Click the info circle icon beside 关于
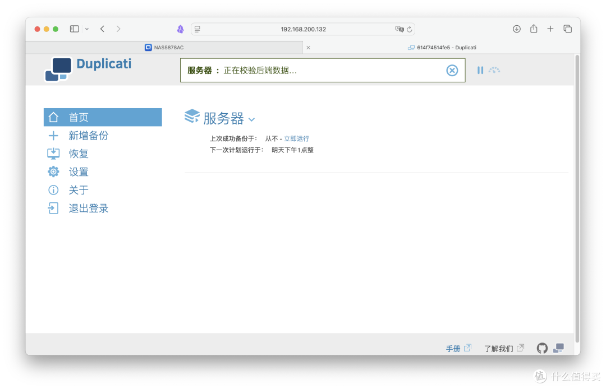The image size is (606, 389). pos(53,190)
